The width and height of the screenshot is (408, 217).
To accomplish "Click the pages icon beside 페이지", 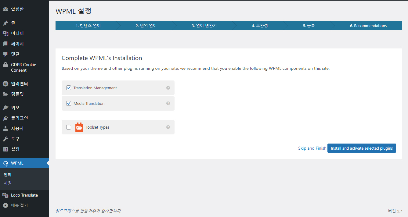I will click(5, 44).
